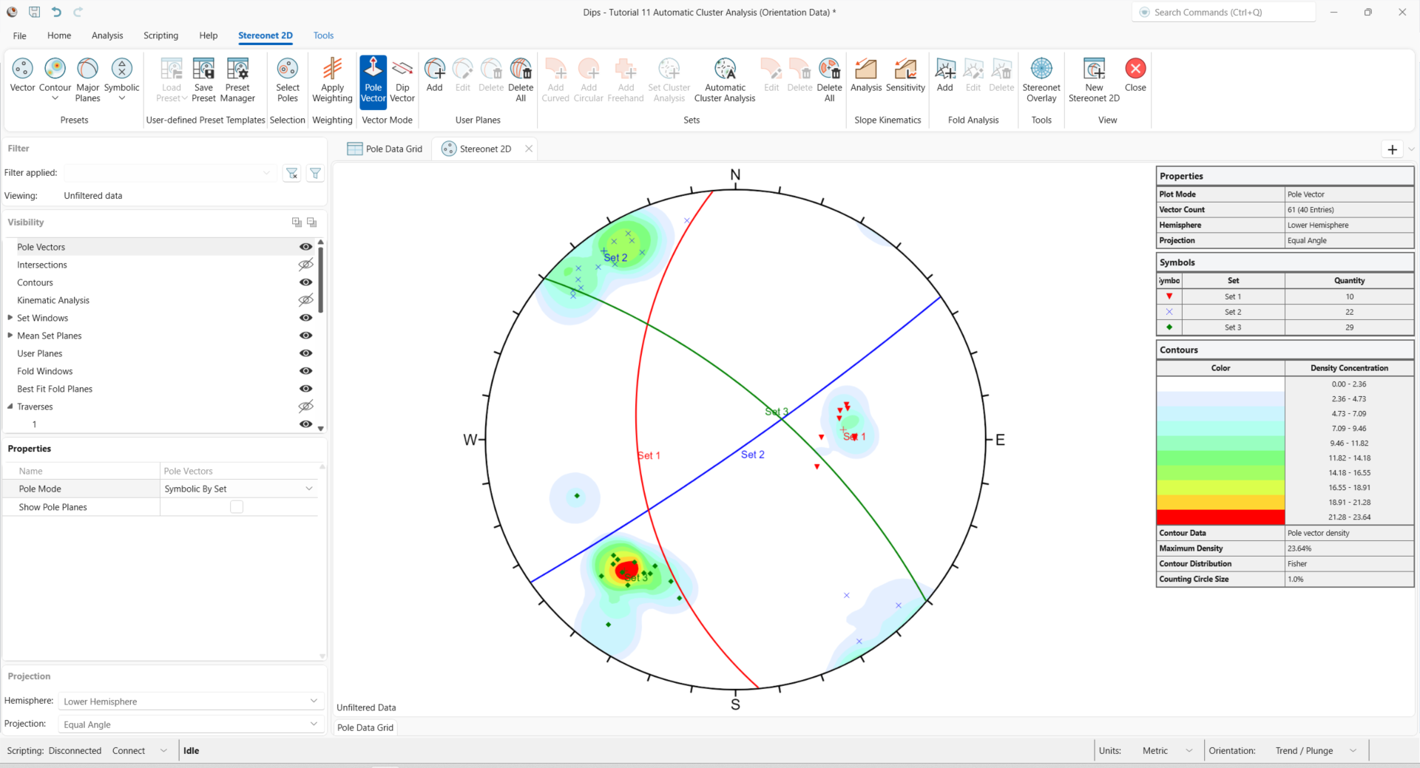
Task: Switch to Dip Vector mode
Action: point(402,80)
